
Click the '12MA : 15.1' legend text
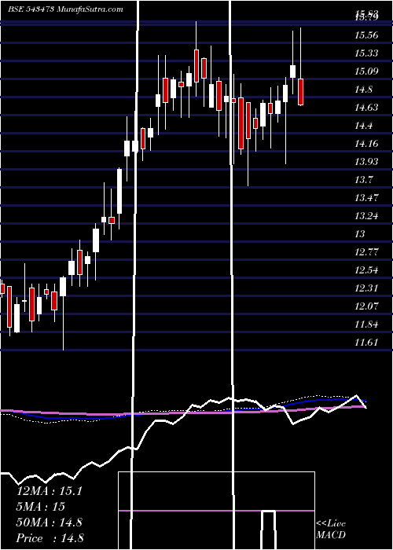pos(50,491)
